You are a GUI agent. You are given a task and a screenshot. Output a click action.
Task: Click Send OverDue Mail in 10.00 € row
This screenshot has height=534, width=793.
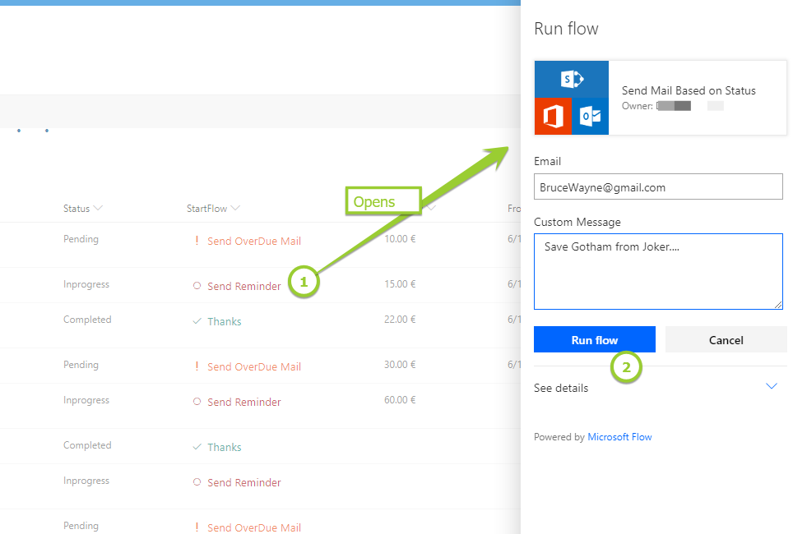(254, 242)
